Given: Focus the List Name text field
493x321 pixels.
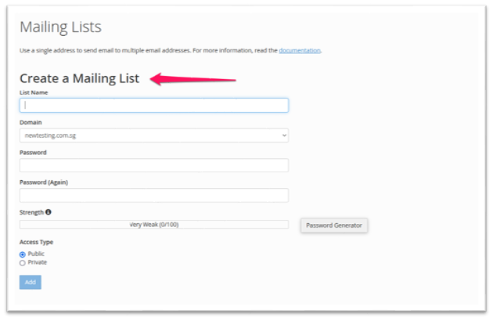Looking at the screenshot, I should pyautogui.click(x=154, y=105).
